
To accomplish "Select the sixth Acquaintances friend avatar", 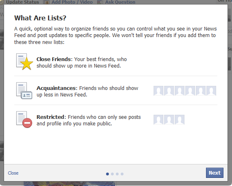I will tap(211, 91).
